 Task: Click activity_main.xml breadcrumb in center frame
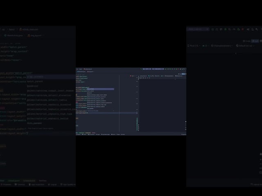[88, 69]
